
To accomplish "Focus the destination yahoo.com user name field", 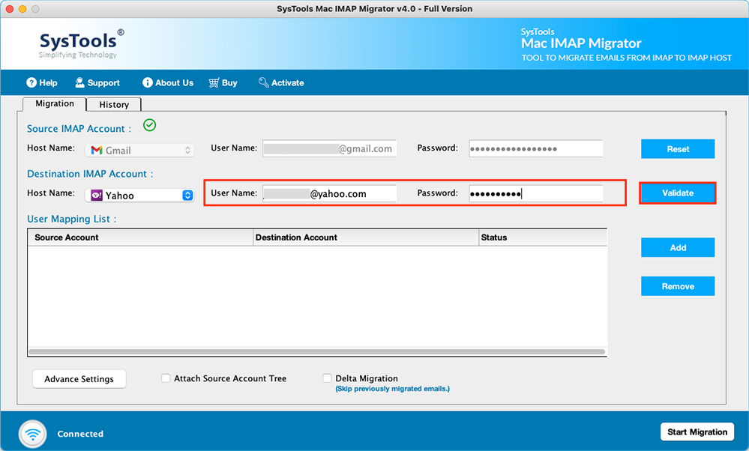I will click(x=330, y=193).
